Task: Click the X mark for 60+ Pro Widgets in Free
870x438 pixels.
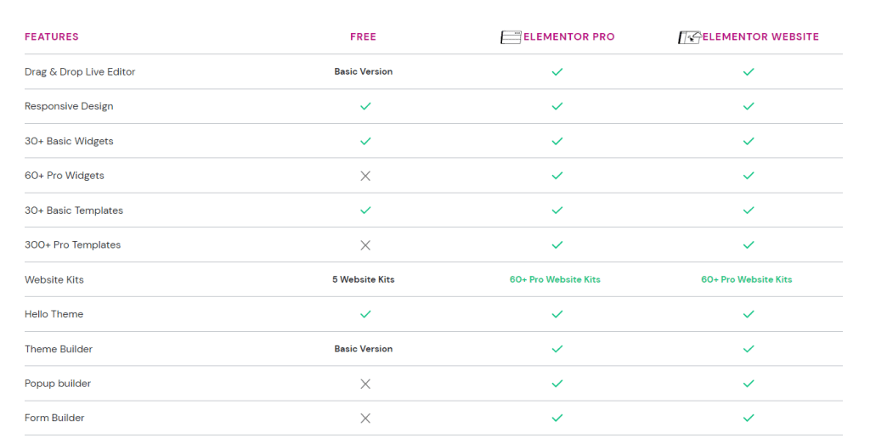Action: click(x=365, y=176)
